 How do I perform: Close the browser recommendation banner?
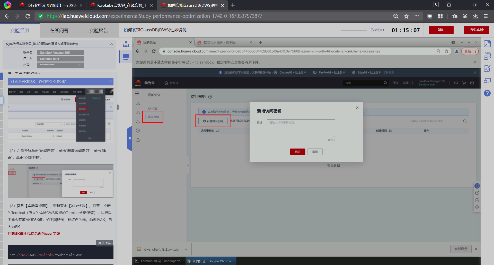[475, 73]
